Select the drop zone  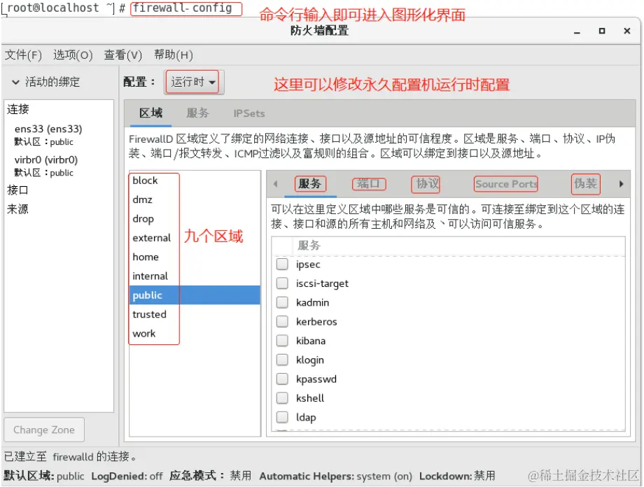pos(195,219)
